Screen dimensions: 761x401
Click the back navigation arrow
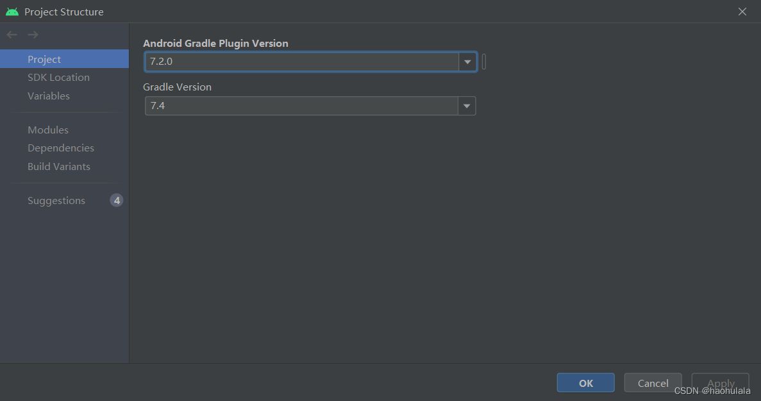[x=12, y=35]
